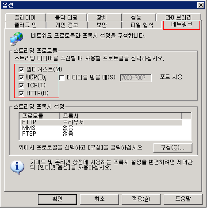Switch to the 플레이어 tab

point(25,18)
